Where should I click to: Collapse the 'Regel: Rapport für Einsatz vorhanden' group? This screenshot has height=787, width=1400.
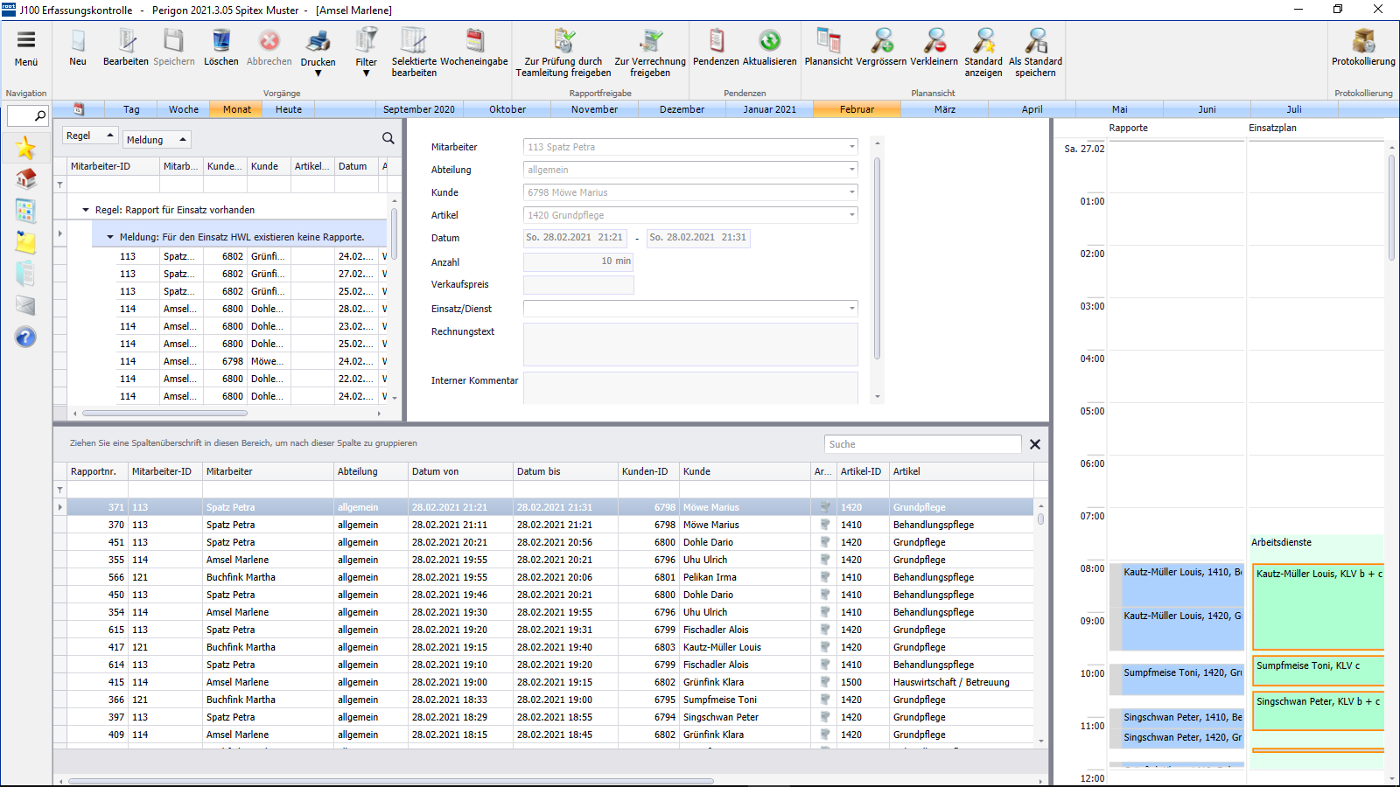pyautogui.click(x=86, y=210)
